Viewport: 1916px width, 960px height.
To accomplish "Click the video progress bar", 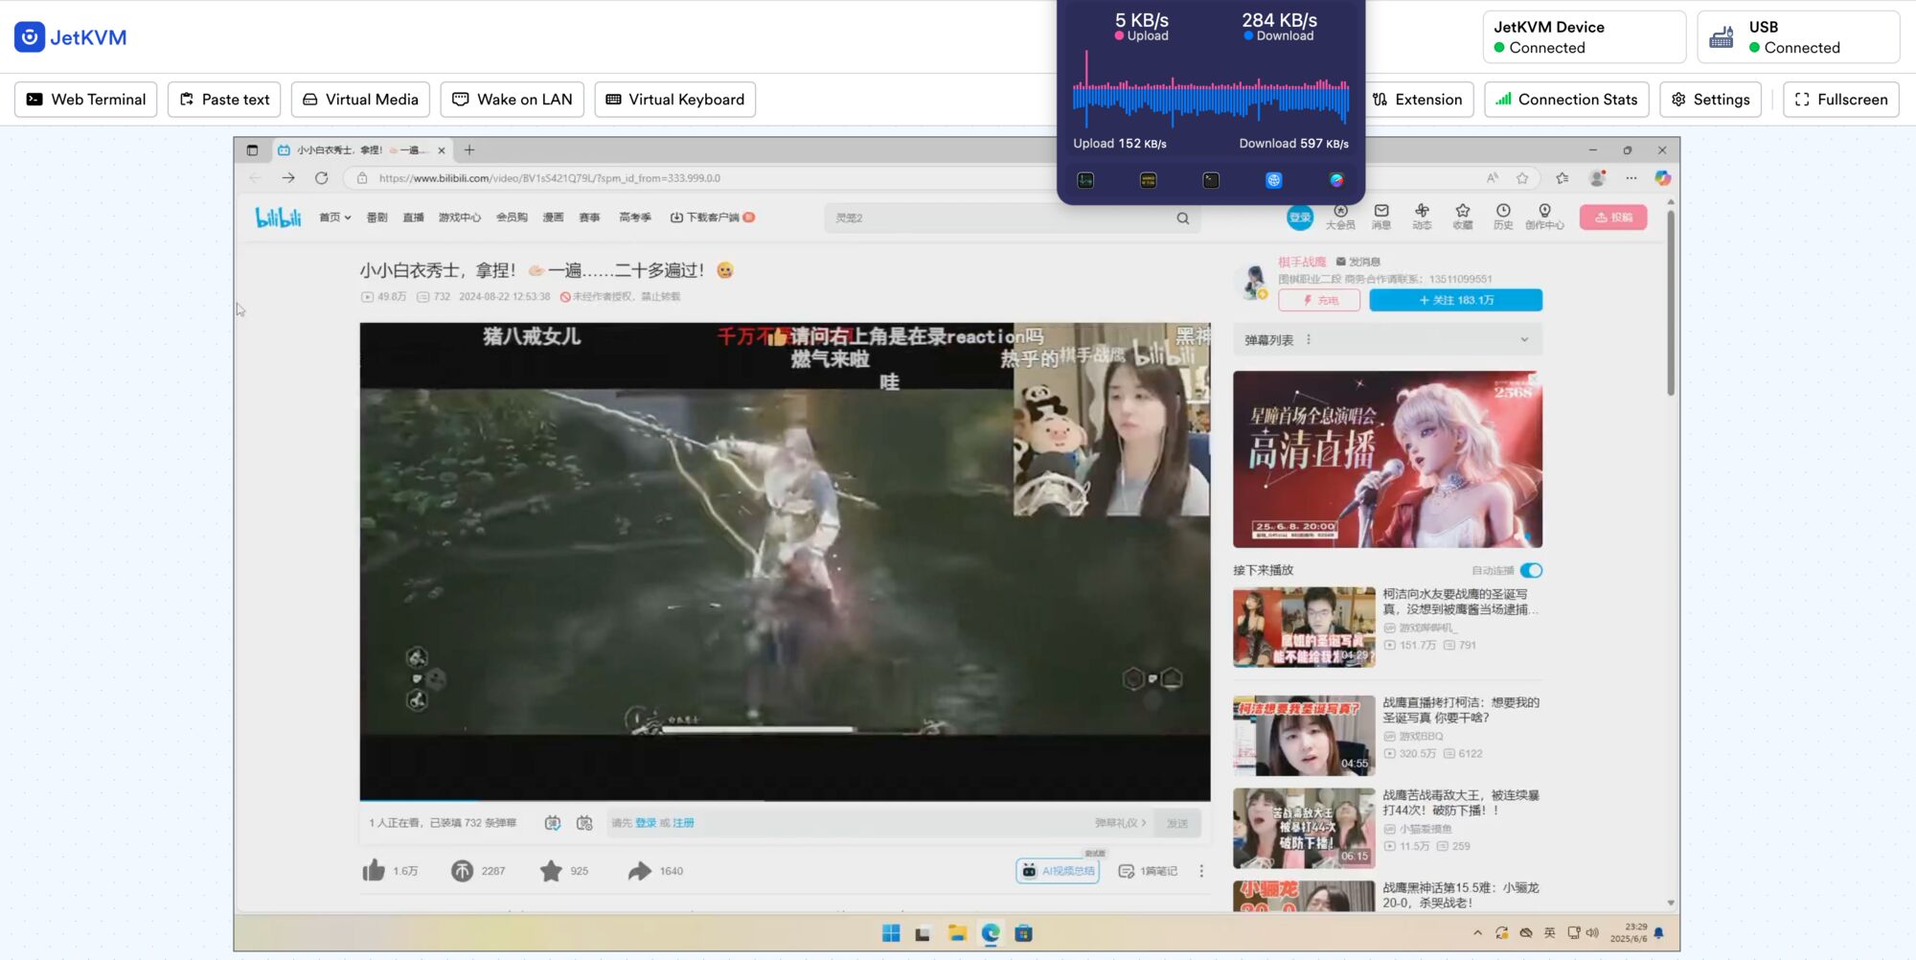I will pos(785,800).
